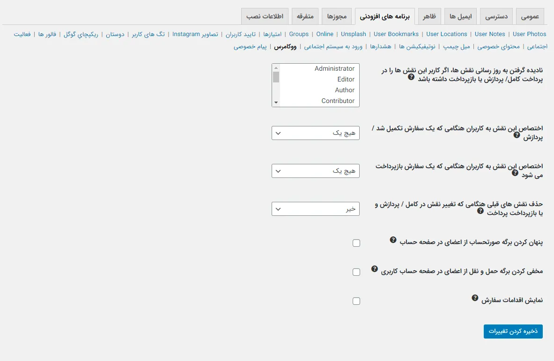
Task: Open تگ های کاربر sub-section link
Action: coord(148,34)
